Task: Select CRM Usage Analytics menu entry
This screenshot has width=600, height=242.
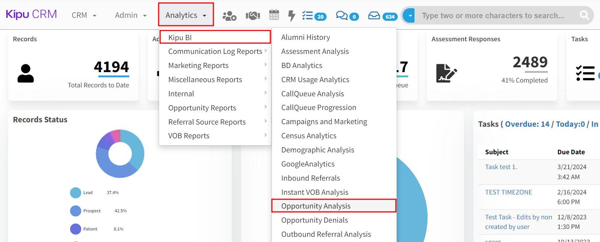Action: pos(315,80)
